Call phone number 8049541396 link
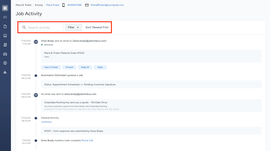The width and height of the screenshot is (270, 151). click(75, 5)
